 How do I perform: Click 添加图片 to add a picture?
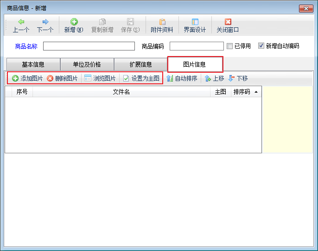click(x=27, y=78)
